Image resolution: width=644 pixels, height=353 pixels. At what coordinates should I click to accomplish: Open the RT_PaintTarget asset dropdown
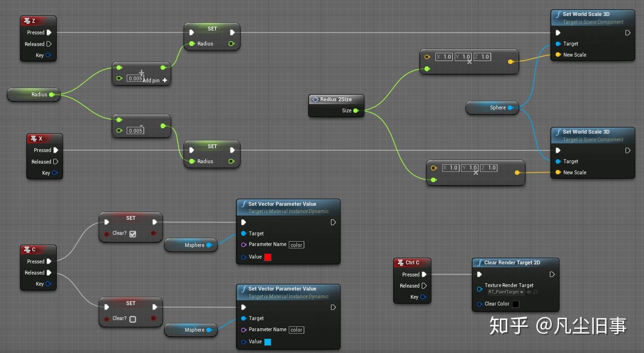point(522,292)
